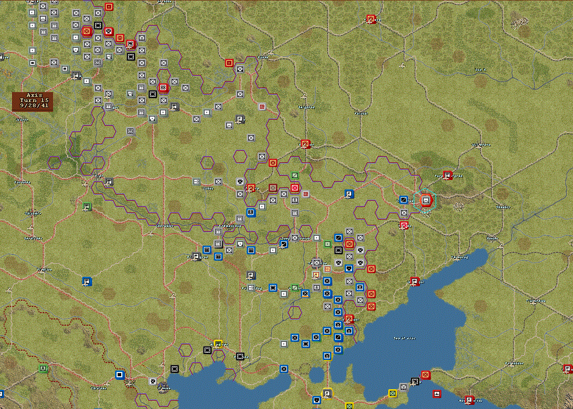Select the counter on Krivoi Rog
Image resolution: width=573 pixels, height=409 pixels.
[251, 288]
